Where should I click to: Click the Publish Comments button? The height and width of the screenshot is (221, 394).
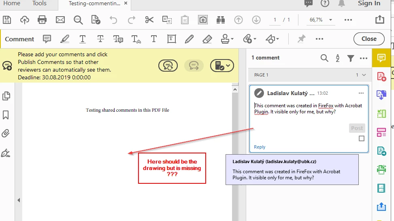point(194,66)
